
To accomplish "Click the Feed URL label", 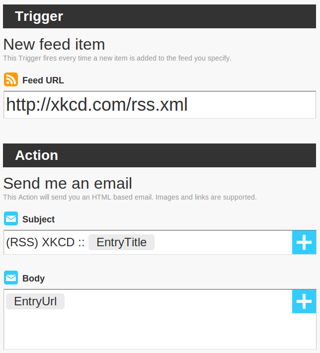I will [x=43, y=80].
